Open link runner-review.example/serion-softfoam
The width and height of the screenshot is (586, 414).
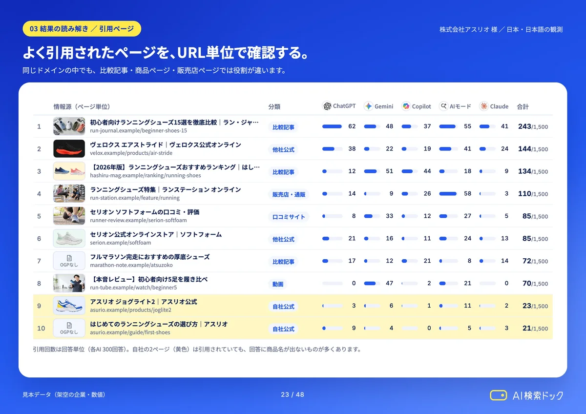coord(138,221)
